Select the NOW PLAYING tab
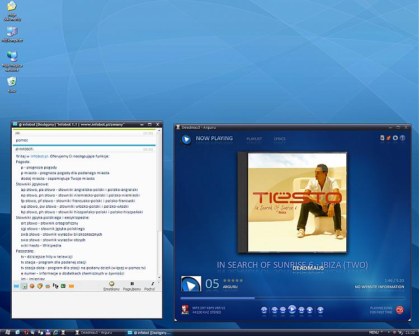 tap(214, 138)
